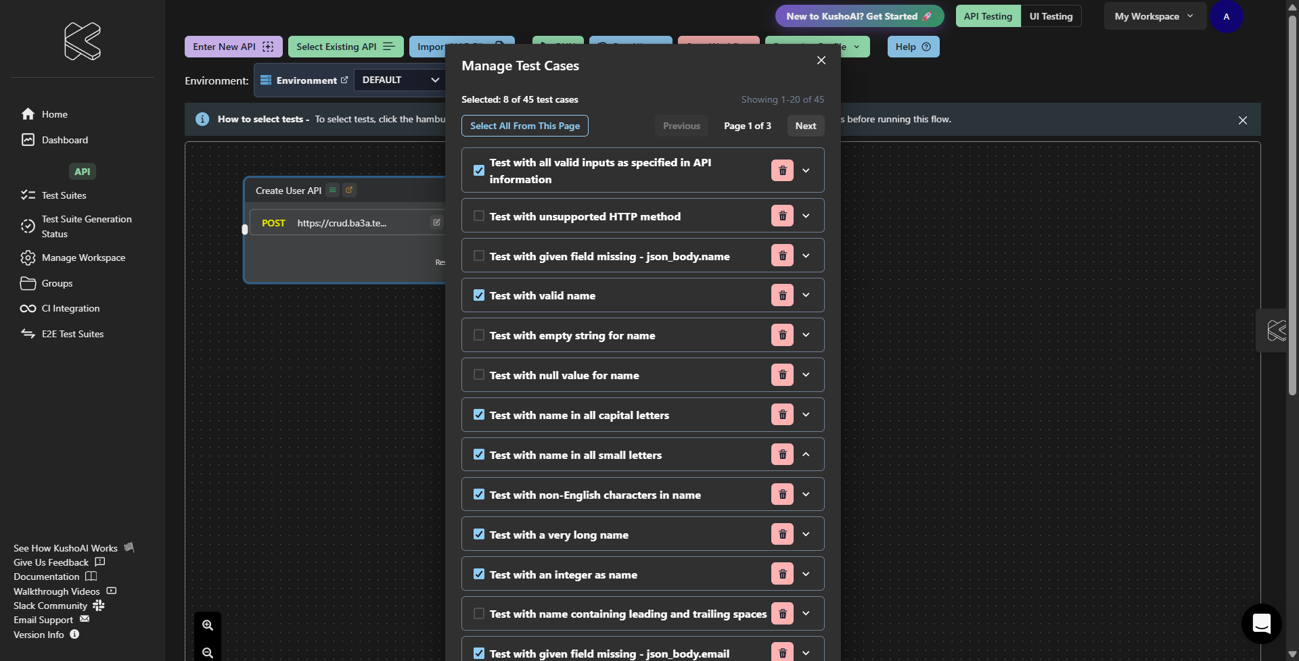Click the KushoAI logo in sidebar
Image resolution: width=1299 pixels, height=661 pixels.
pyautogui.click(x=83, y=41)
